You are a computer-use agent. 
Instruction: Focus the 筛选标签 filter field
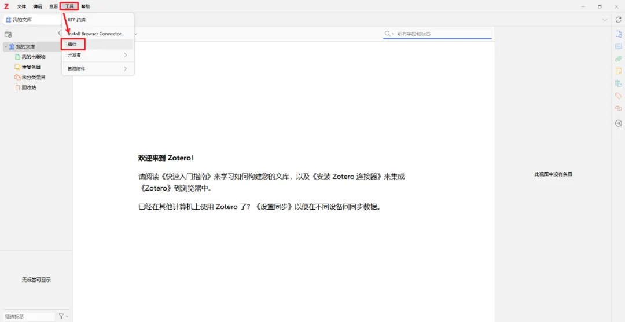29,316
